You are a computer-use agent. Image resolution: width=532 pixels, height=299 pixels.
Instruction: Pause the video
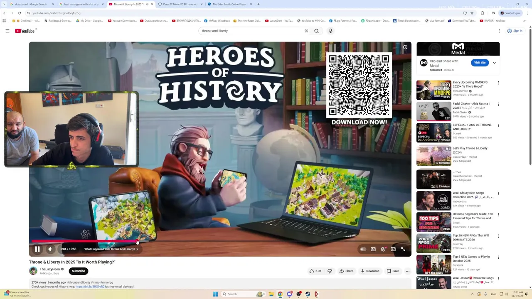click(37, 249)
